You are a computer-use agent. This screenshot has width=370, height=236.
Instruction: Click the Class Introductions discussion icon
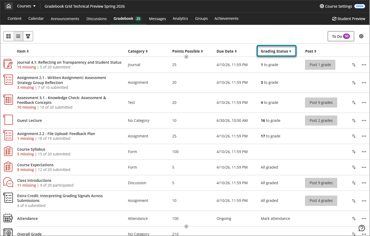pos(8,182)
